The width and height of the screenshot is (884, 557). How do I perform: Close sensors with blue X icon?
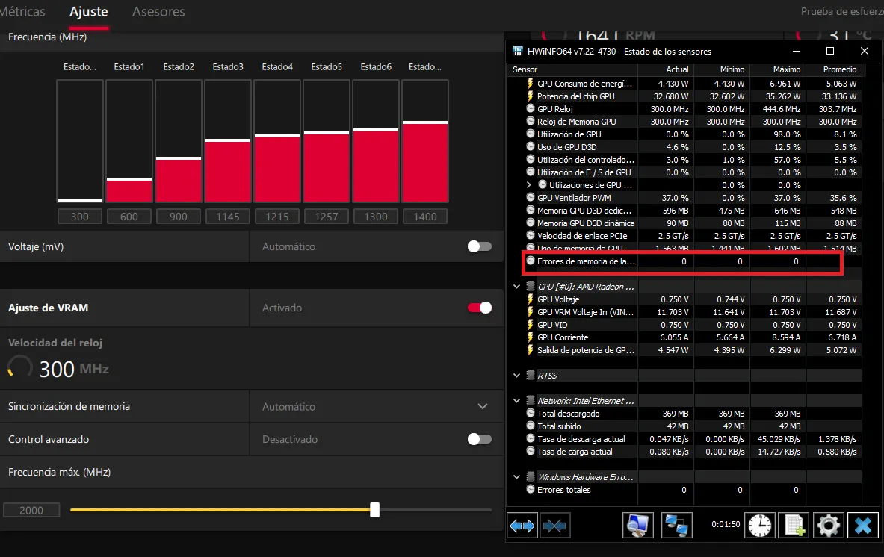tap(863, 526)
